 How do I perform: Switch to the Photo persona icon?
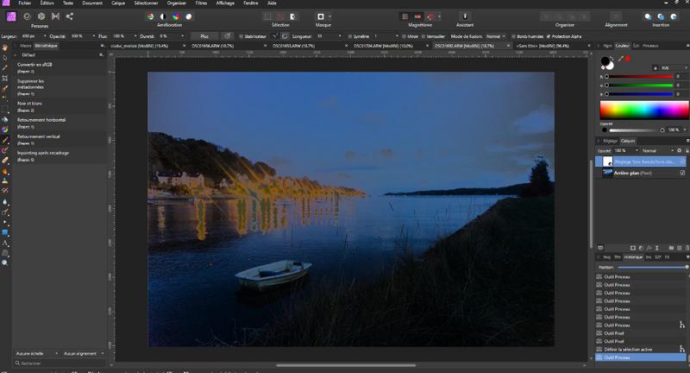click(11, 16)
